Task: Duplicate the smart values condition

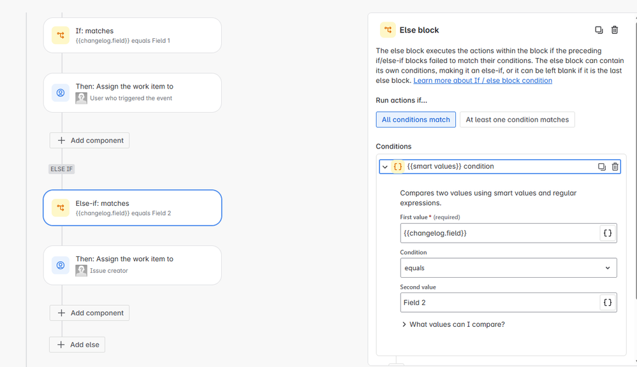Action: [x=602, y=167]
